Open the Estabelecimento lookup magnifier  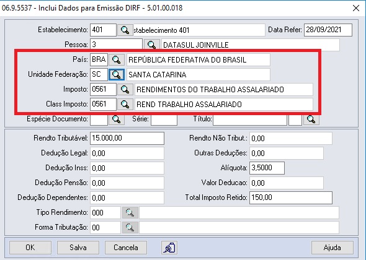[125, 30]
